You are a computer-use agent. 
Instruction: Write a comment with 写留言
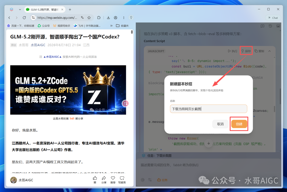coord(122,180)
